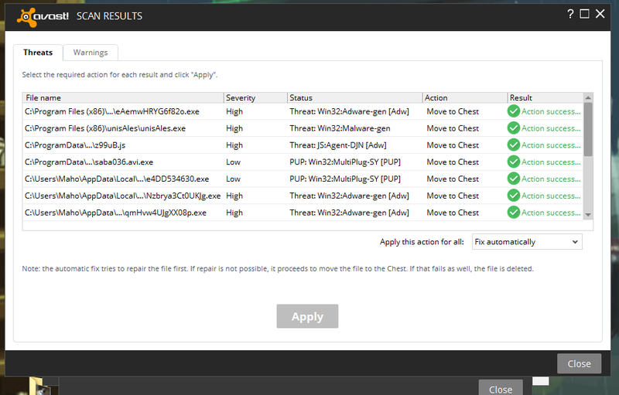Click High severity for unisAles.exe
This screenshot has height=395, width=619.
coord(234,128)
